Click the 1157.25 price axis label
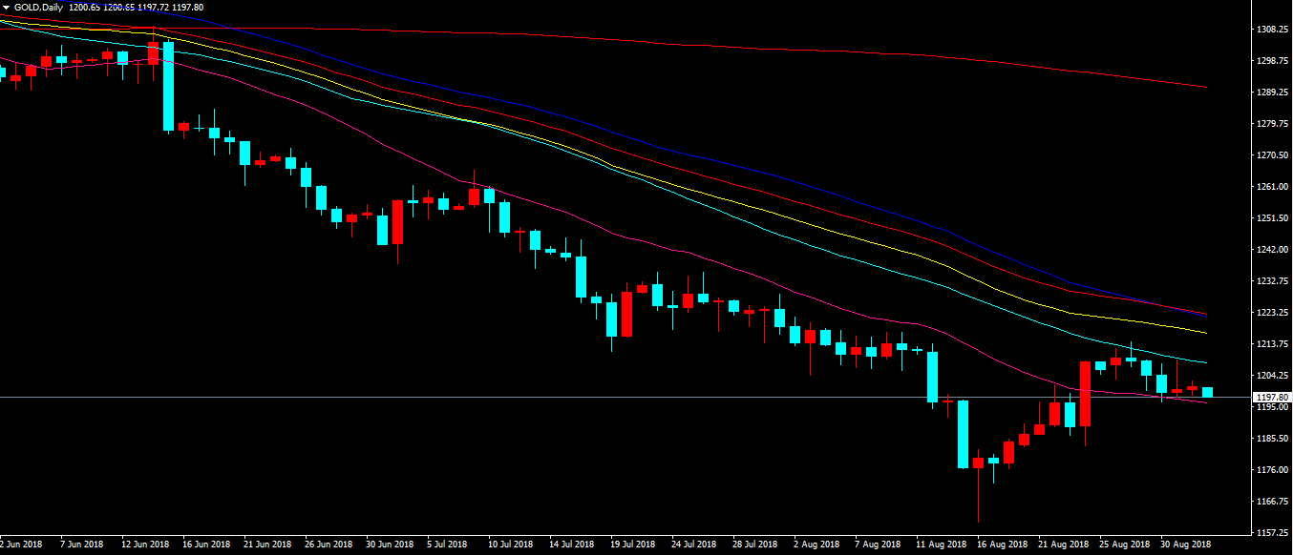1293x555 pixels. [x=1273, y=533]
